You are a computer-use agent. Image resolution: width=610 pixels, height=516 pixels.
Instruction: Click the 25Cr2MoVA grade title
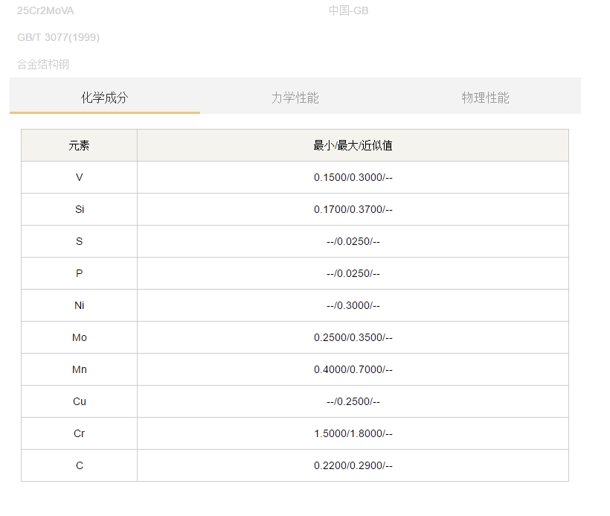(45, 10)
